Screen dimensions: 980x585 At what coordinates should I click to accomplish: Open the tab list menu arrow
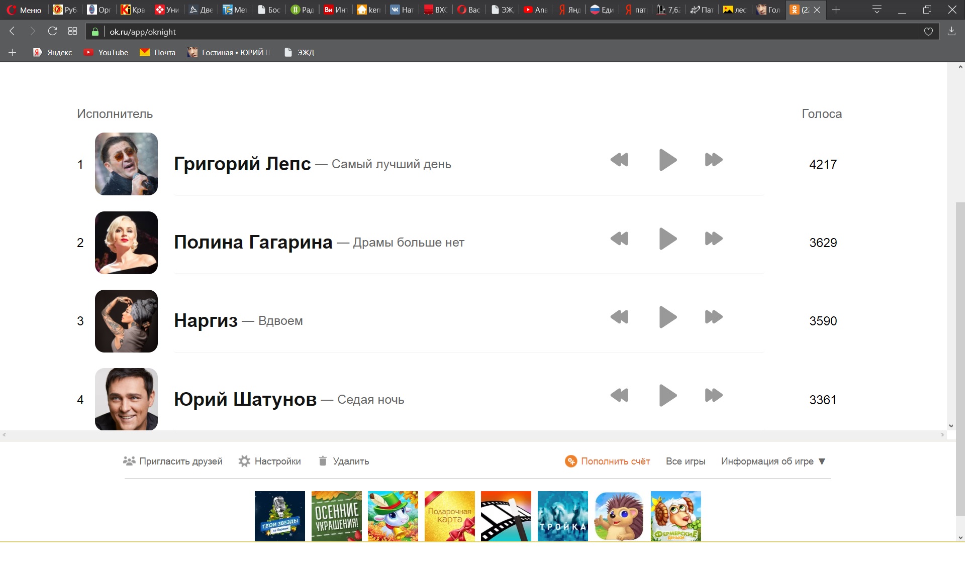coord(876,10)
